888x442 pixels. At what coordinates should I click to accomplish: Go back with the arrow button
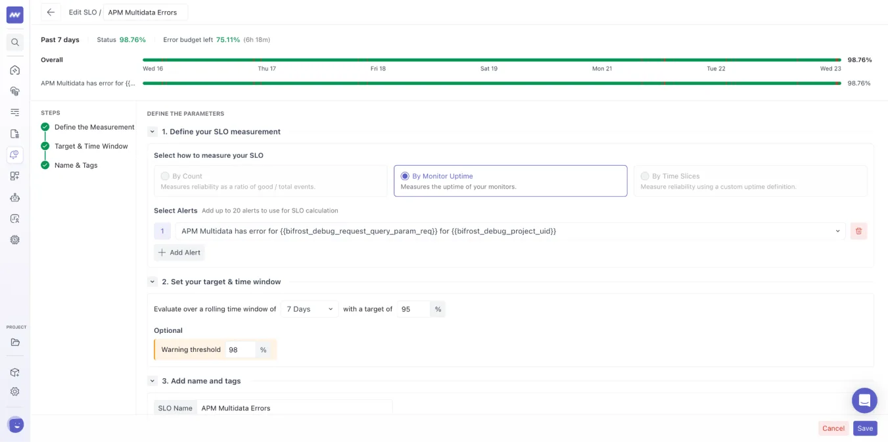[51, 12]
